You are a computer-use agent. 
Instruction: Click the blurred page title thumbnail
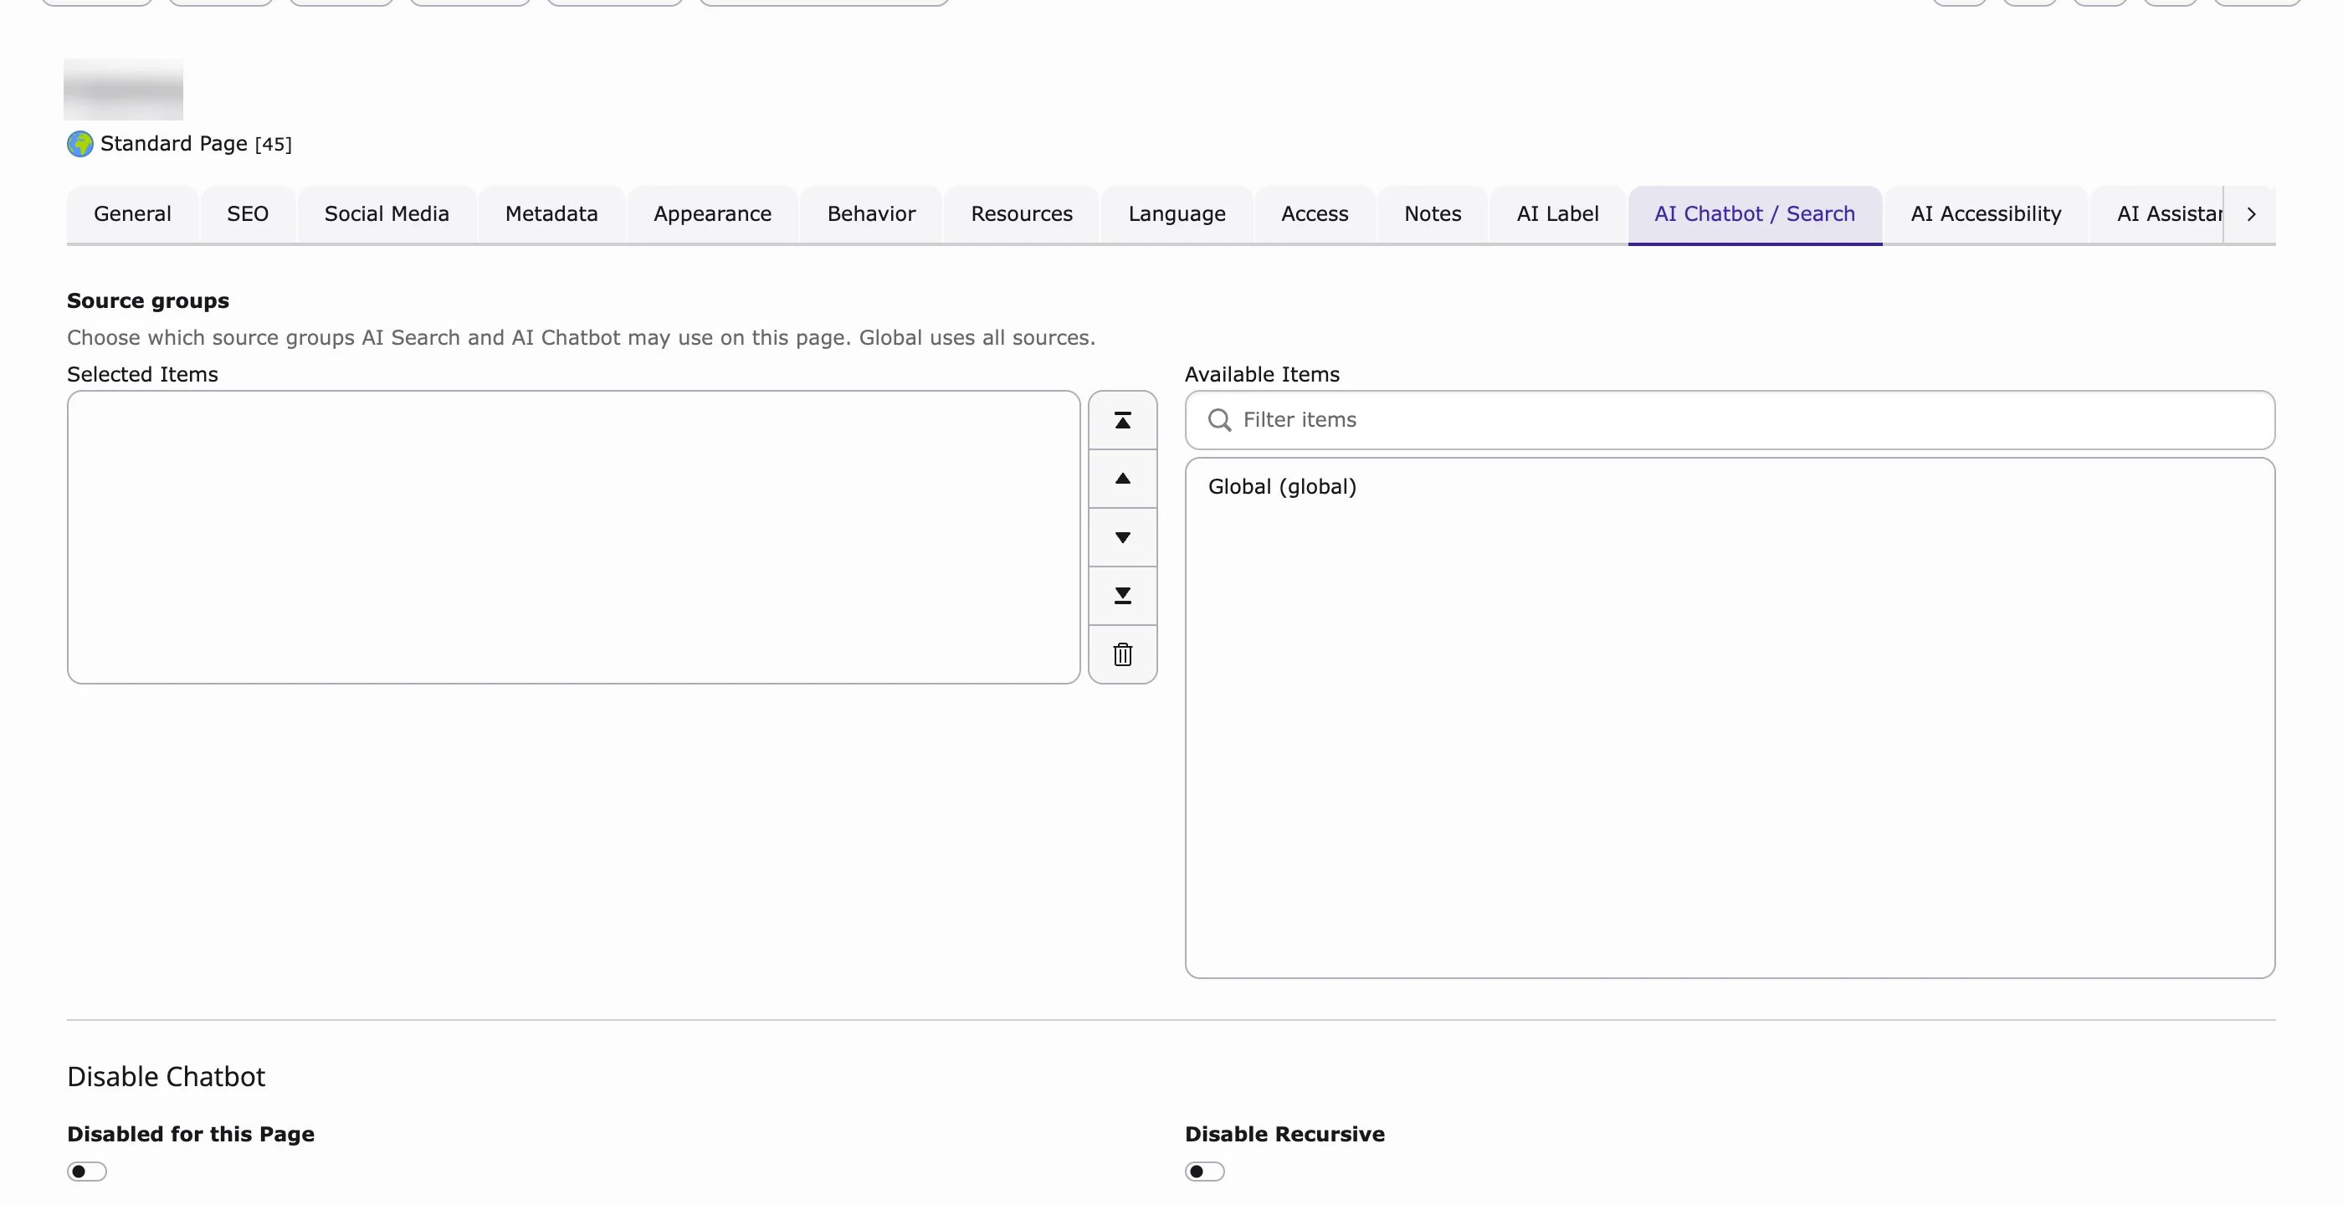123,90
